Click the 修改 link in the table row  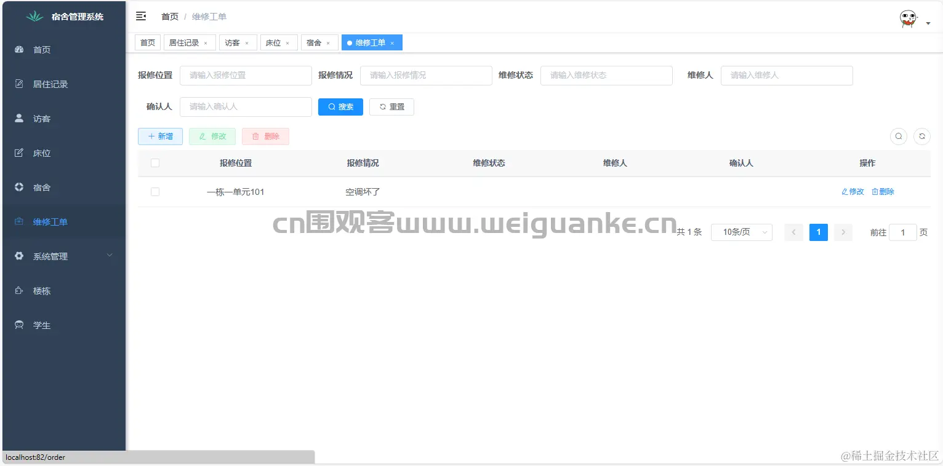coord(853,192)
